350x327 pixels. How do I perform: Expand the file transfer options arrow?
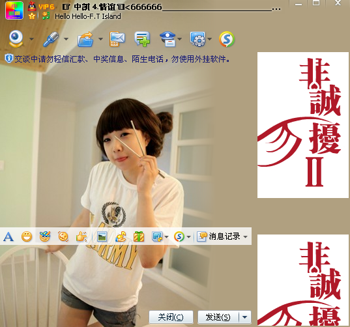(x=100, y=39)
